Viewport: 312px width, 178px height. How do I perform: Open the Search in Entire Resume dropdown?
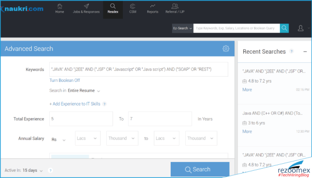(x=83, y=91)
